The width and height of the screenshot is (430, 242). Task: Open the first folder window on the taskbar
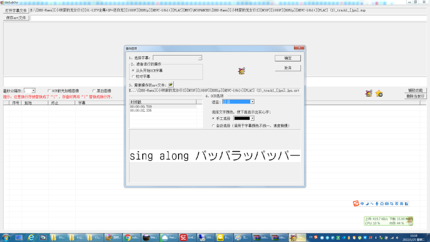(x=57, y=238)
